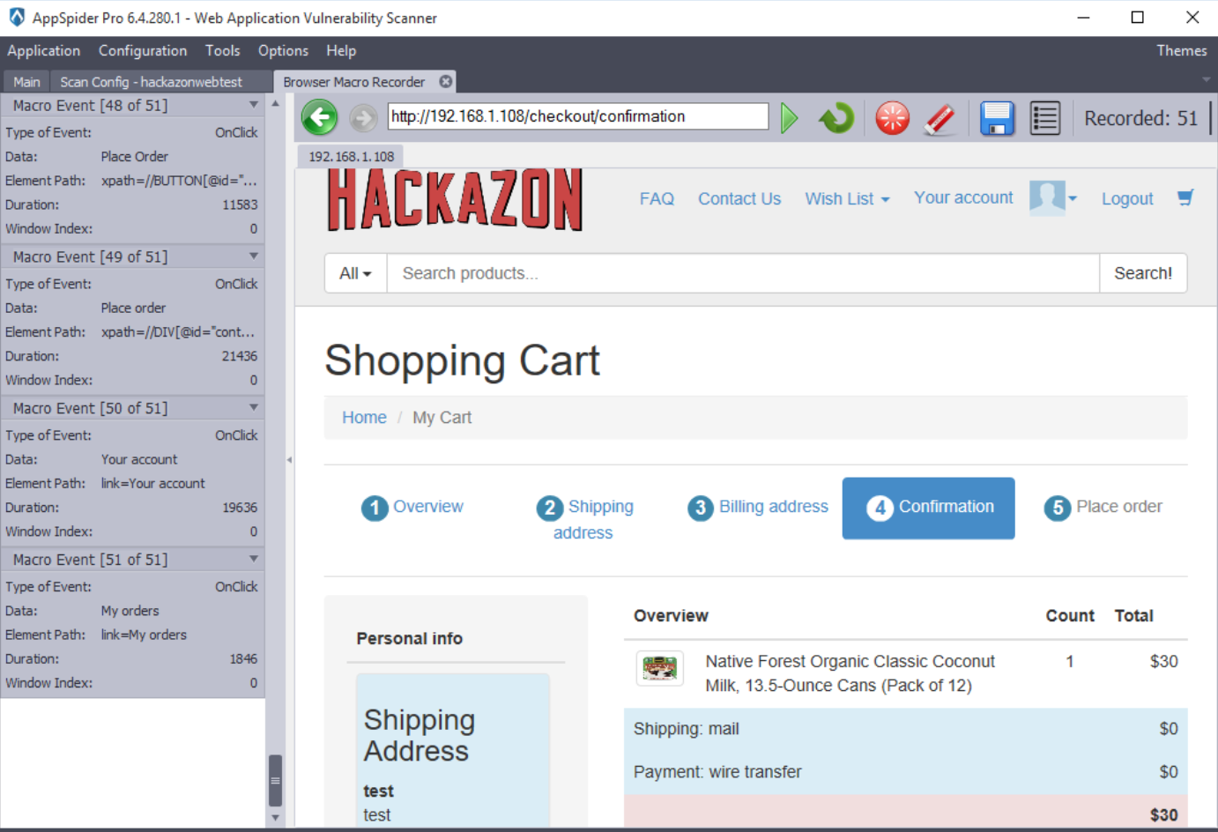
Task: Click step 5 Place order
Action: tap(1103, 508)
